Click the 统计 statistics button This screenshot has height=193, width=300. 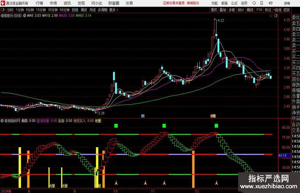tap(241, 10)
